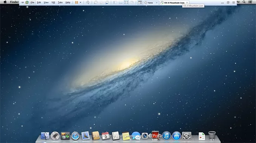The image size is (256, 143).
Task: Send Ctrl+Alt+Del to the guest
Action: pos(88,2)
